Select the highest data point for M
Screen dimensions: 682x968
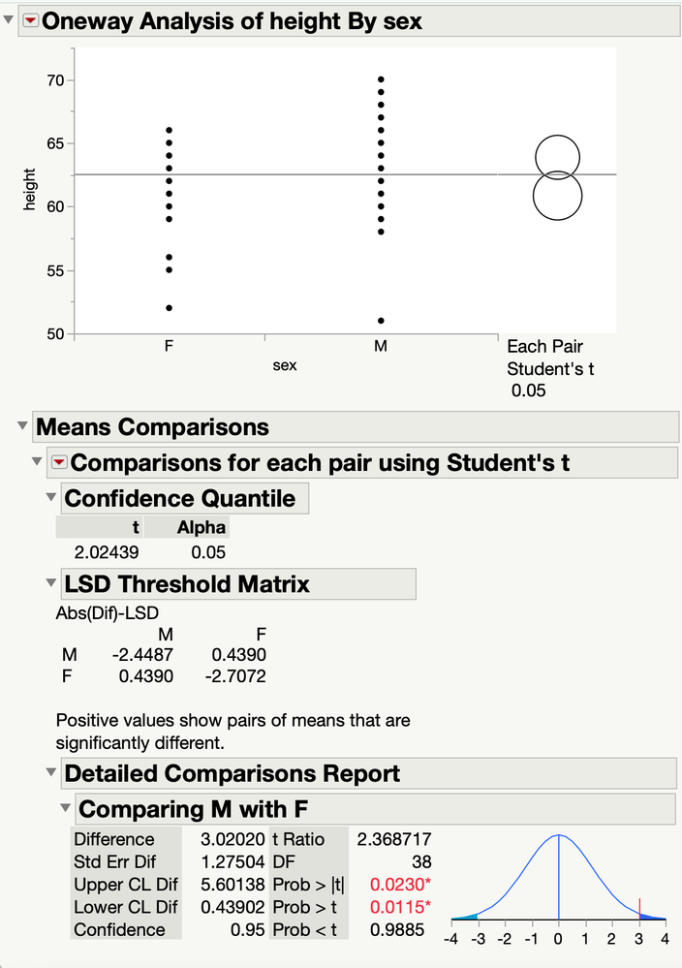[x=381, y=79]
